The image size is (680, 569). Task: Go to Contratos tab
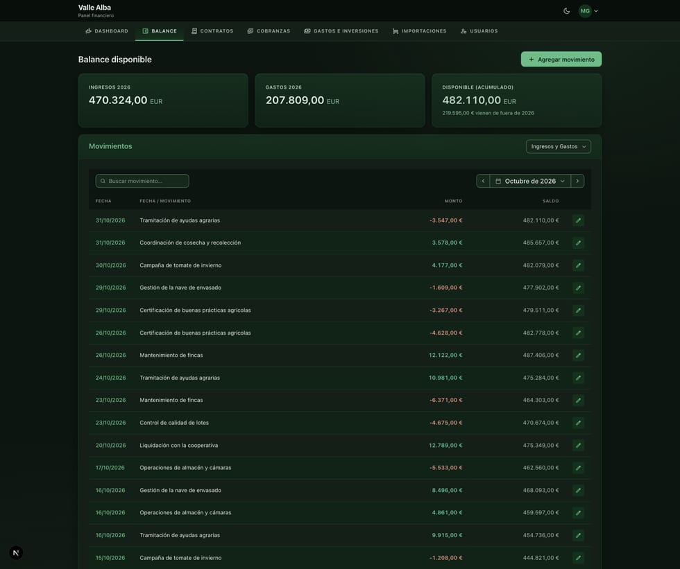(x=212, y=31)
